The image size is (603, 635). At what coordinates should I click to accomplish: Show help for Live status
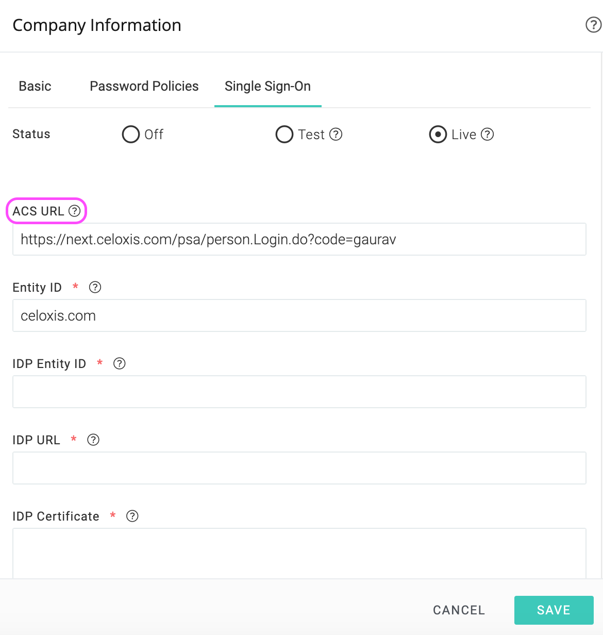[x=488, y=135]
